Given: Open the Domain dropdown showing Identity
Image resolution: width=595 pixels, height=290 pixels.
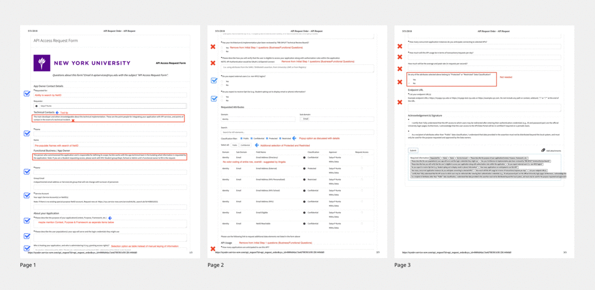Looking at the screenshot, I should point(258,119).
